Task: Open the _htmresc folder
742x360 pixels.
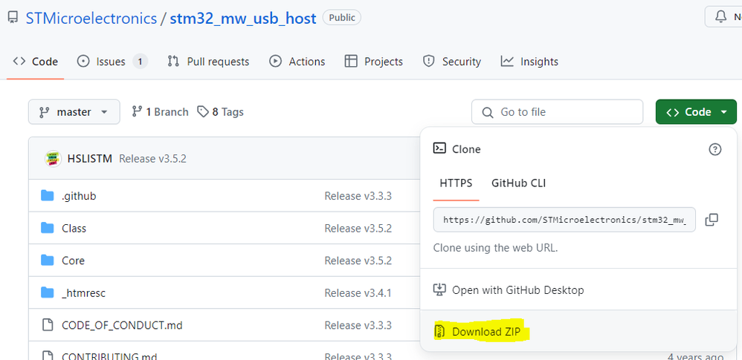Action: coord(83,293)
